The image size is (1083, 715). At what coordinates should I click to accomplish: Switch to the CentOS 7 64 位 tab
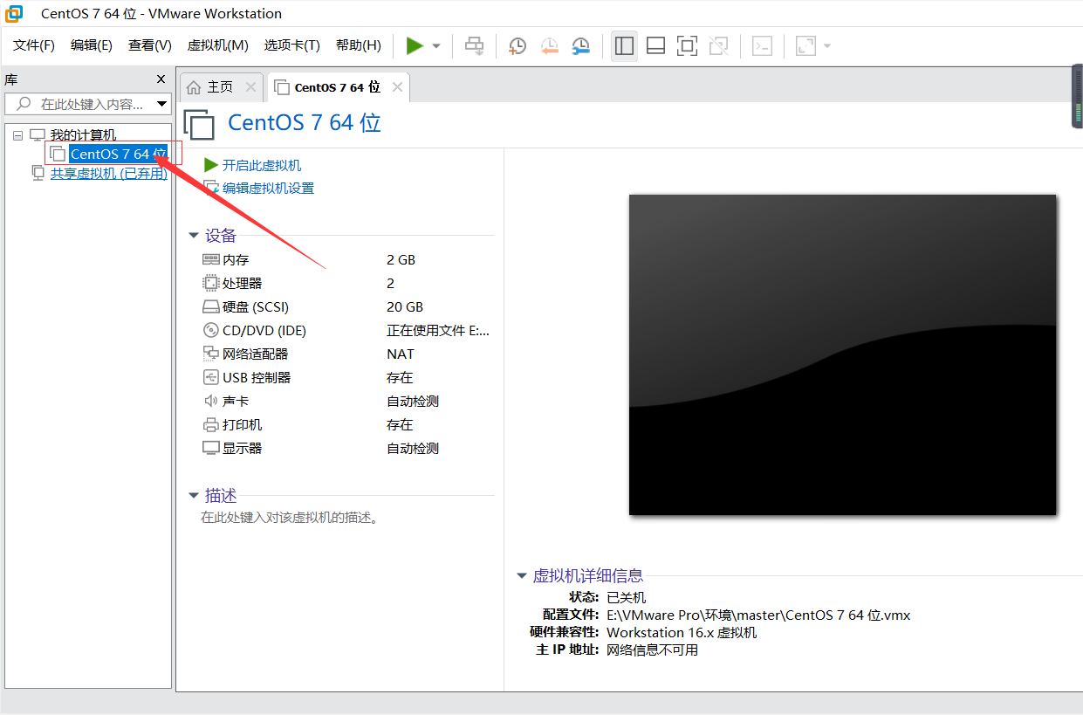click(337, 87)
